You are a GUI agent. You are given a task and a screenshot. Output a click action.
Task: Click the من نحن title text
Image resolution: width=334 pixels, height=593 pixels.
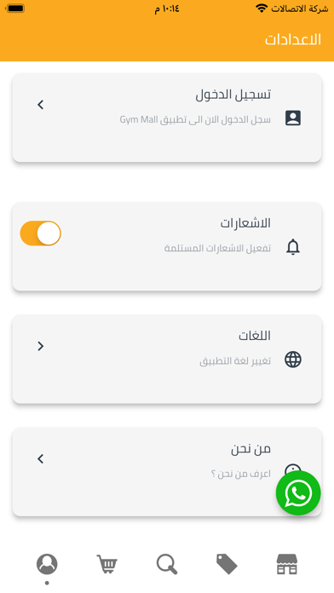click(250, 449)
